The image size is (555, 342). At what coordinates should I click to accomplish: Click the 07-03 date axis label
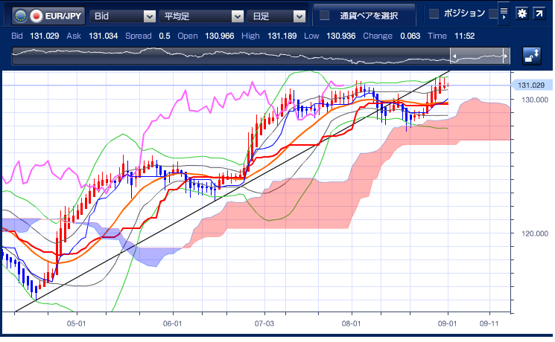point(264,323)
